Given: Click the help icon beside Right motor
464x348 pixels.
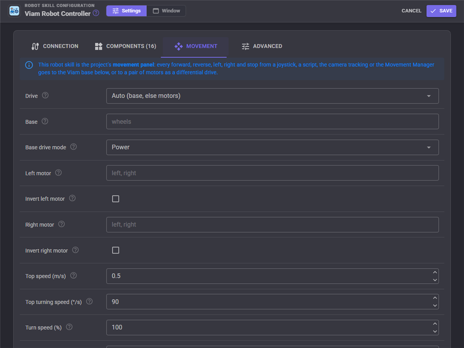Looking at the screenshot, I should (x=61, y=224).
